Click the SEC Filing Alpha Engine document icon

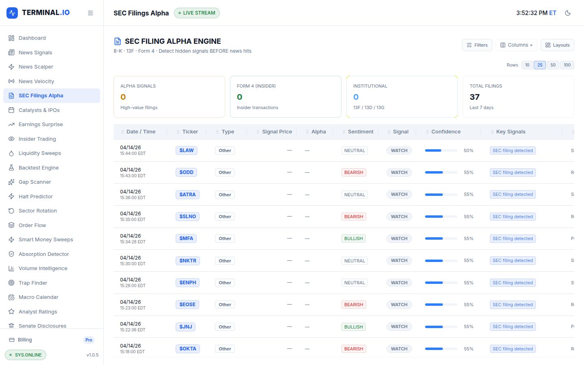pos(118,41)
